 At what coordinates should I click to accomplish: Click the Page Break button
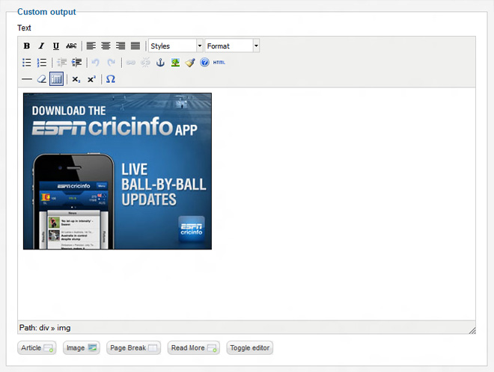[x=133, y=348]
